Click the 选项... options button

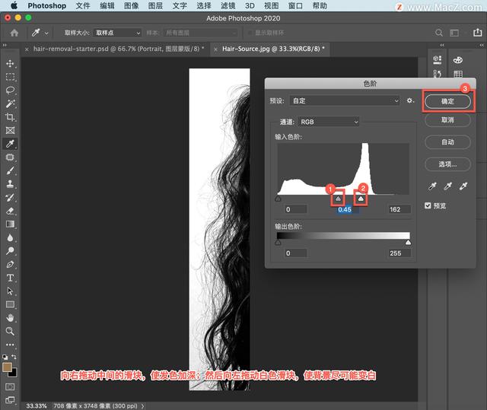pyautogui.click(x=447, y=164)
